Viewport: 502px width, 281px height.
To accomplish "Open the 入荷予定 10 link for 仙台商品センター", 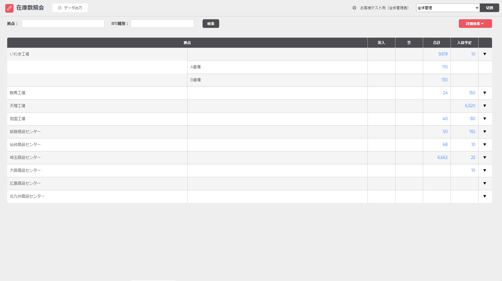I will click(473, 144).
